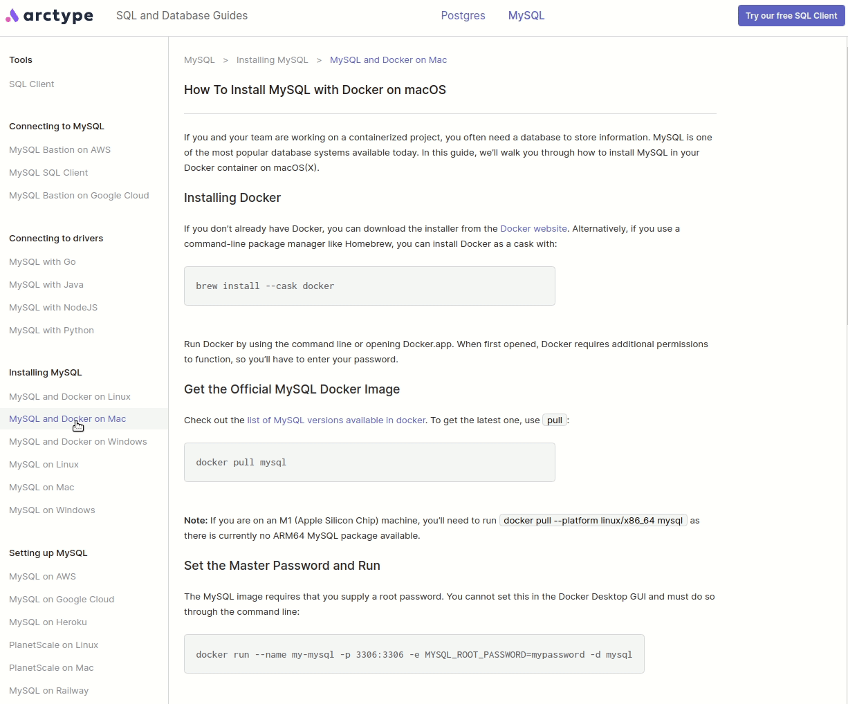Open the MySQL SQL Client guide
The width and height of the screenshot is (848, 704).
(48, 172)
